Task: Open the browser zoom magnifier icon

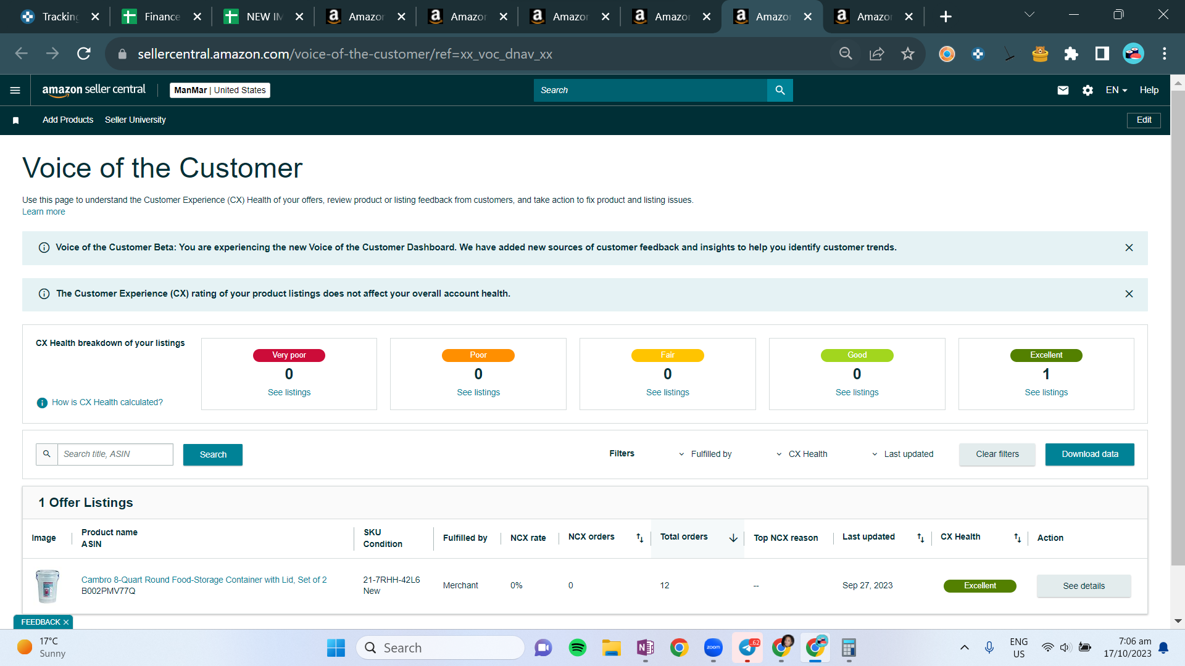Action: tap(846, 54)
